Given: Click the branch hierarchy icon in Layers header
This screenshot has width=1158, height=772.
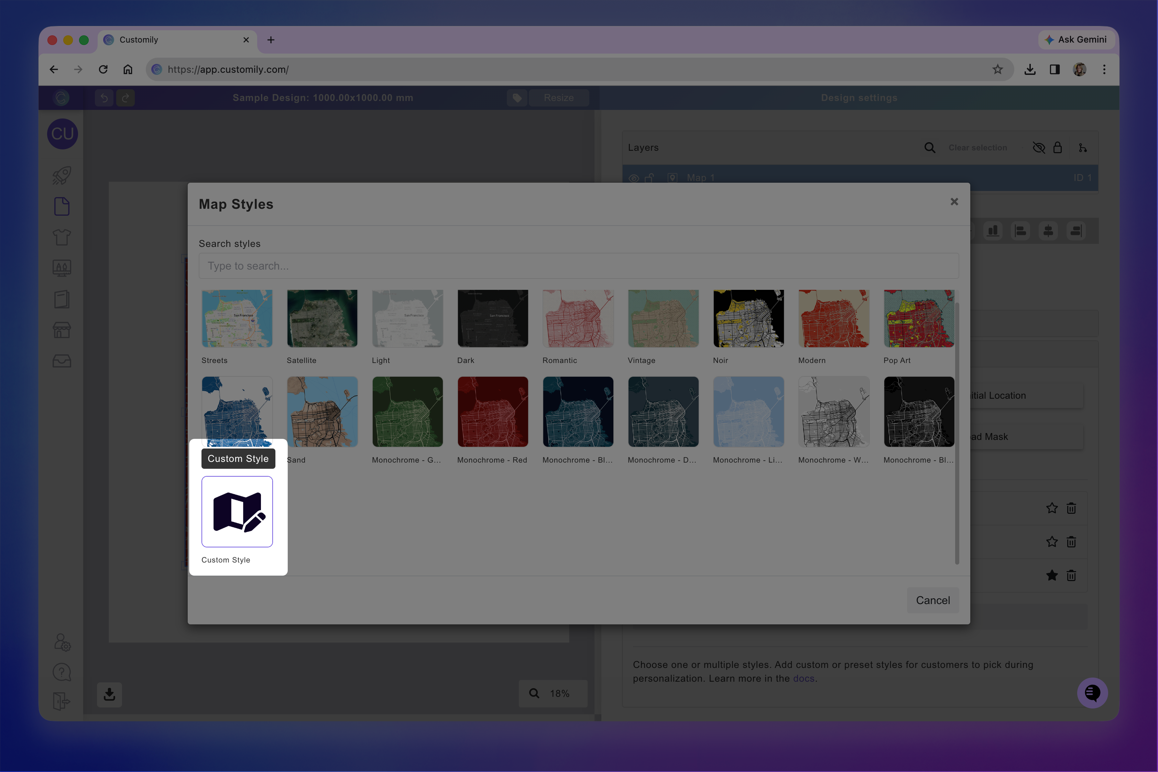Looking at the screenshot, I should point(1083,148).
